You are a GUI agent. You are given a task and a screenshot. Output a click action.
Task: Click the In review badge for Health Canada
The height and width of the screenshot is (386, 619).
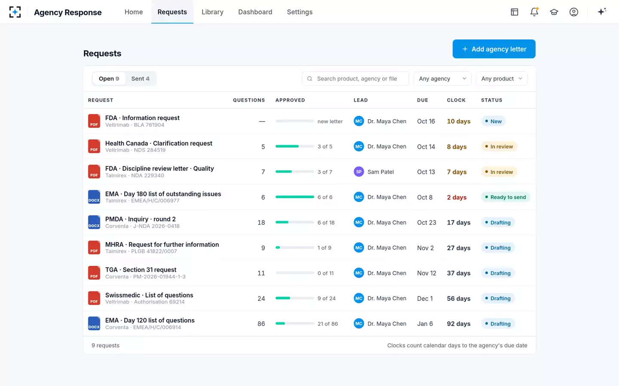point(499,147)
